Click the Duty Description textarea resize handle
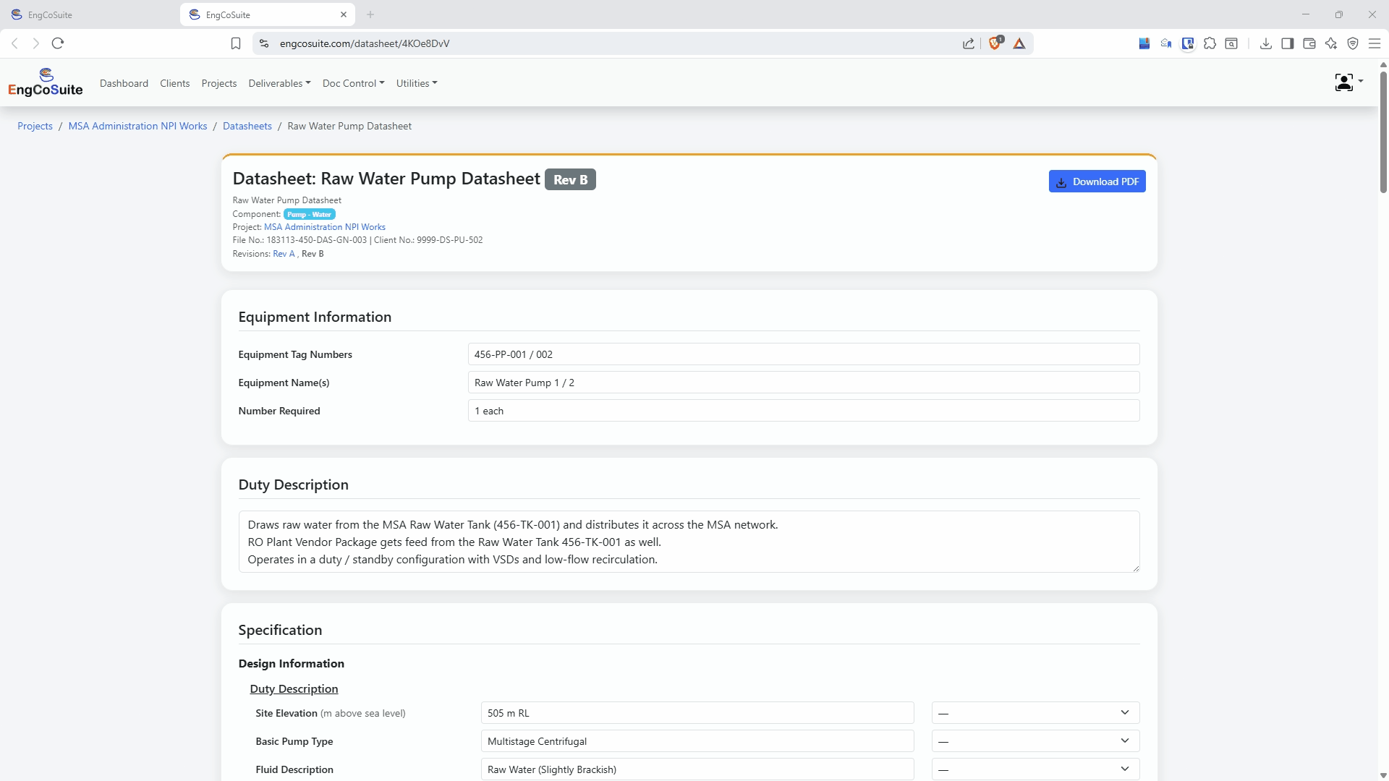1389x781 pixels. pyautogui.click(x=1135, y=568)
